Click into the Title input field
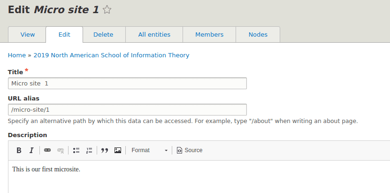Image resolution: width=390 pixels, height=193 pixels. click(127, 83)
